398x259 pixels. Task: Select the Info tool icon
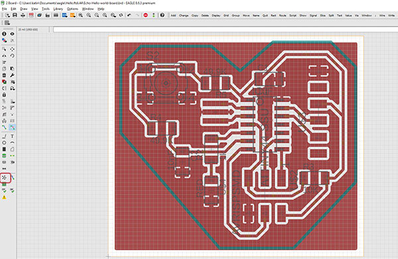(x=4, y=34)
